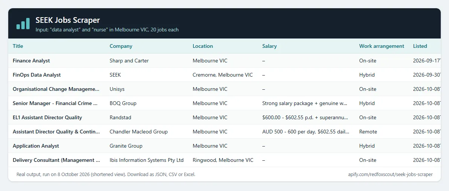449x191 pixels.
Task: Click the Cremorne, Melbourne VIC location
Action: [223, 75]
